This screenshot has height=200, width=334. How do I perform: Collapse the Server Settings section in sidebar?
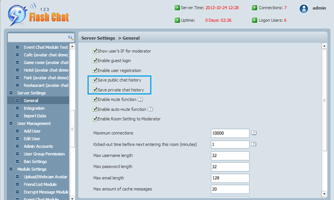(11, 93)
